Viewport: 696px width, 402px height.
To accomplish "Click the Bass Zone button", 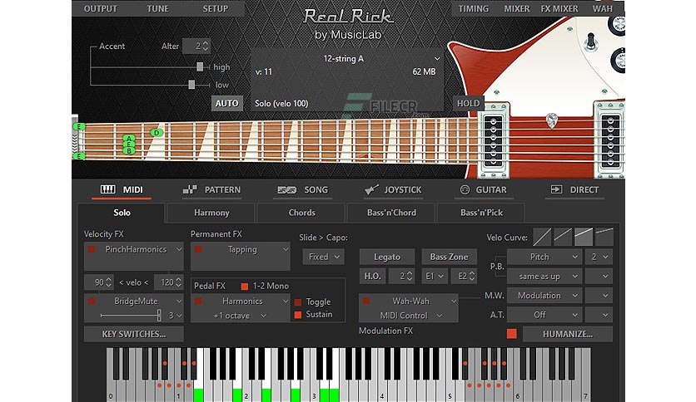I will (x=449, y=257).
